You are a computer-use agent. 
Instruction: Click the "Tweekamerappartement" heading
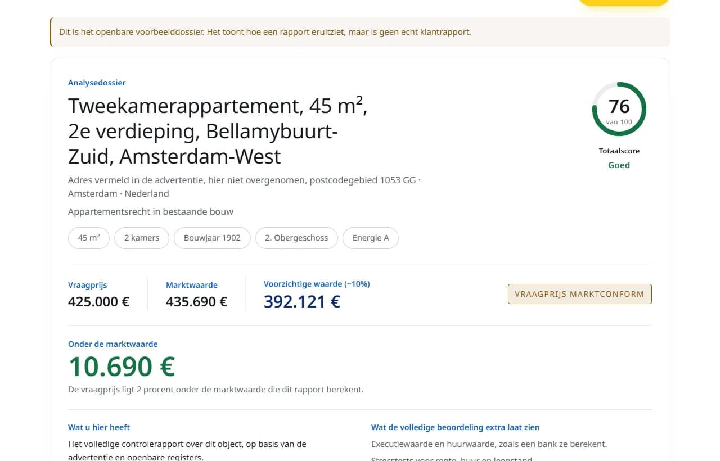(x=218, y=131)
